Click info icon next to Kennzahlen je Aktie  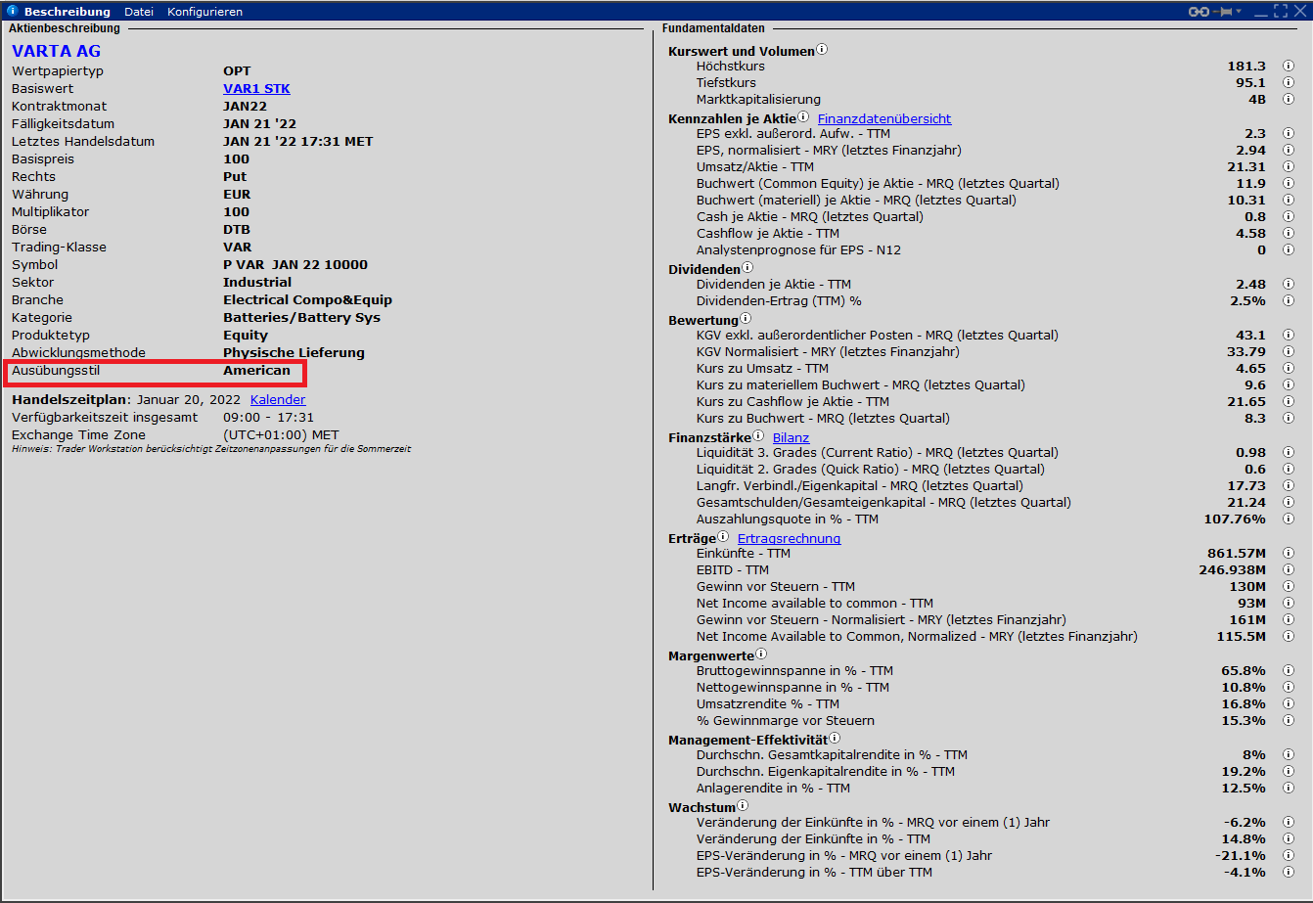tap(803, 117)
